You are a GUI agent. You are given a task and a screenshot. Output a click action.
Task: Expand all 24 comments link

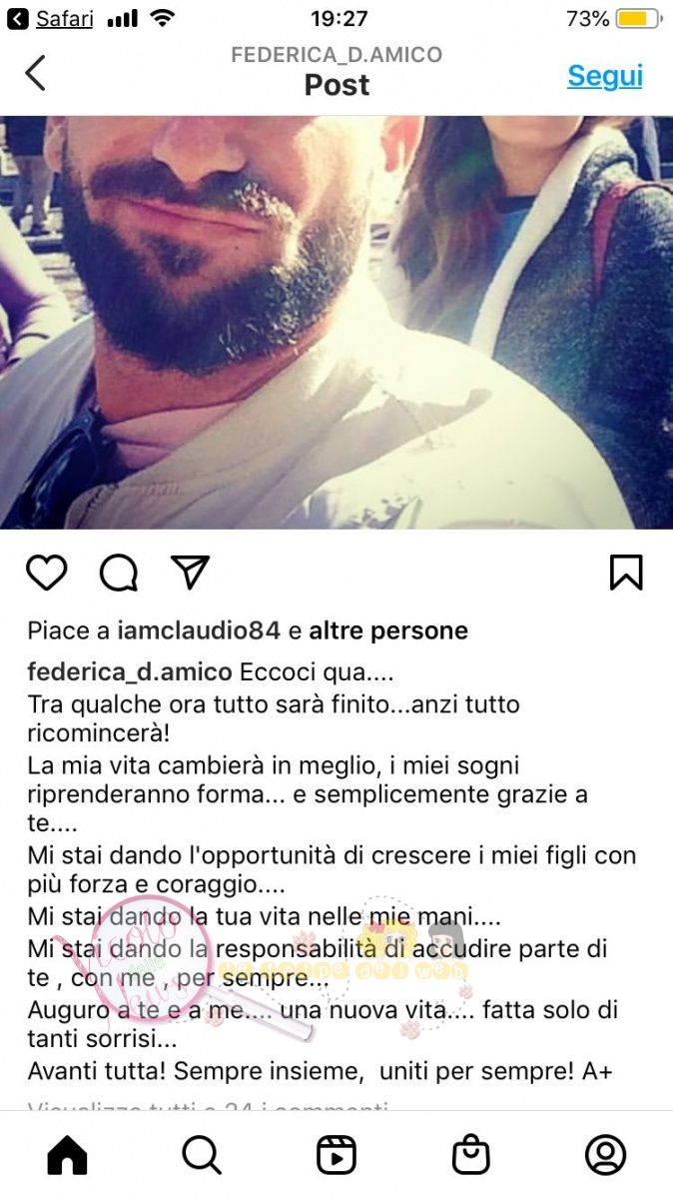(x=208, y=1104)
